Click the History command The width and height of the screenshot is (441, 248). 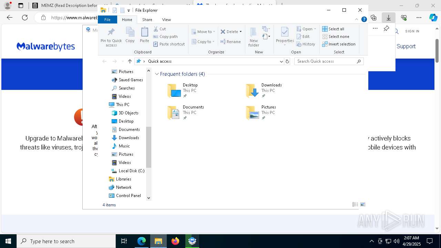click(306, 44)
